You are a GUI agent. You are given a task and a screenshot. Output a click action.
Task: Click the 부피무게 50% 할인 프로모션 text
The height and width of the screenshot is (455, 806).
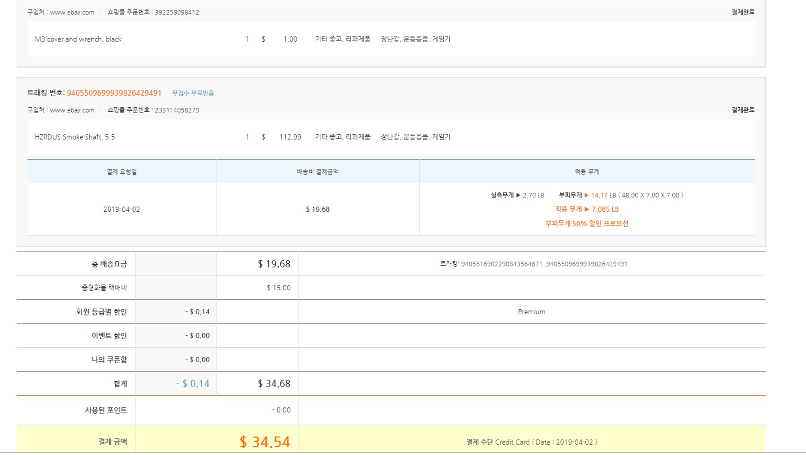(x=586, y=223)
